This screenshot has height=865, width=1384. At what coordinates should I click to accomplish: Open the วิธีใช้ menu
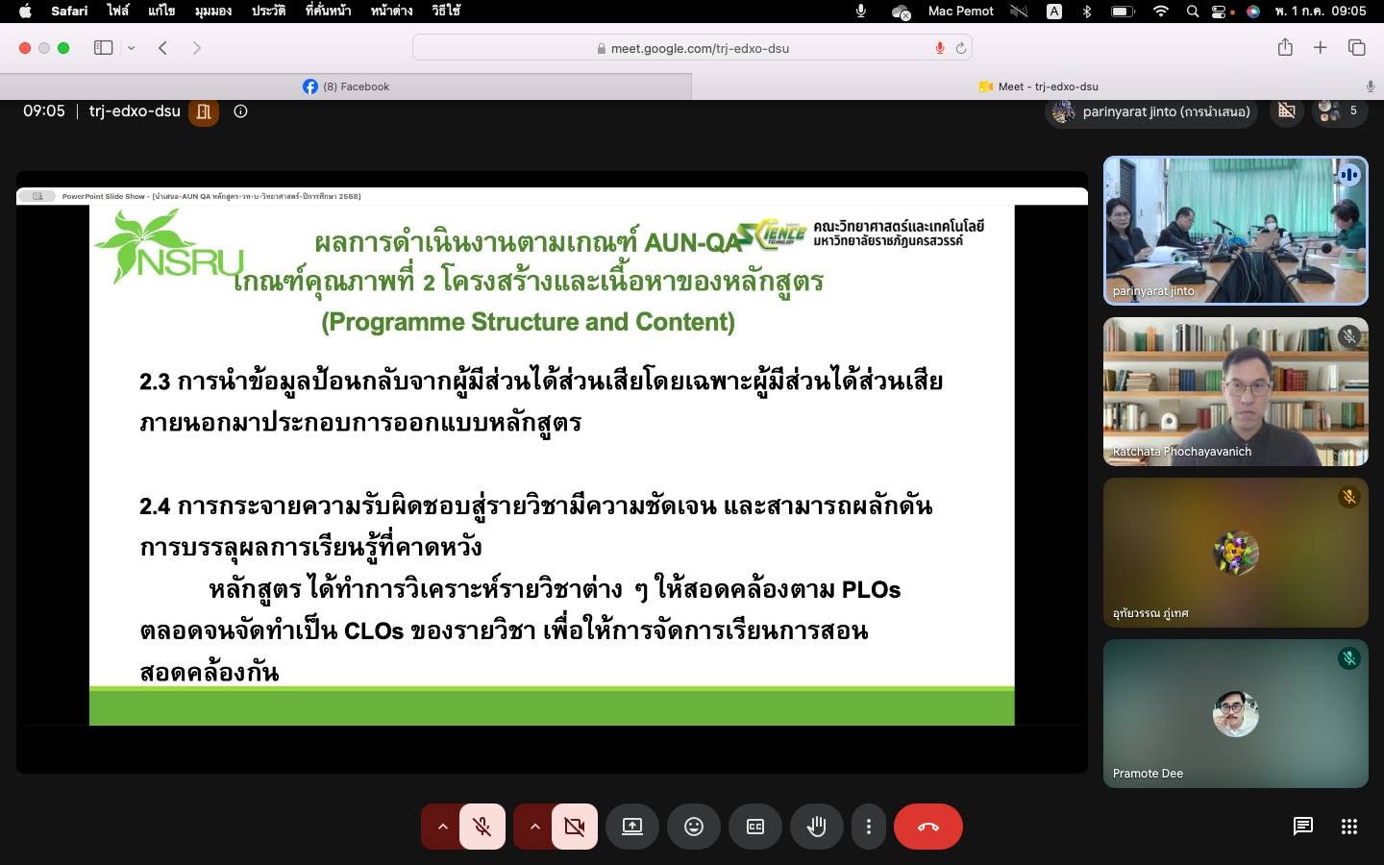coord(446,11)
